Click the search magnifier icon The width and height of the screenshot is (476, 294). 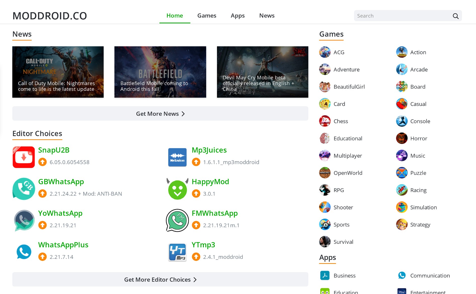456,16
